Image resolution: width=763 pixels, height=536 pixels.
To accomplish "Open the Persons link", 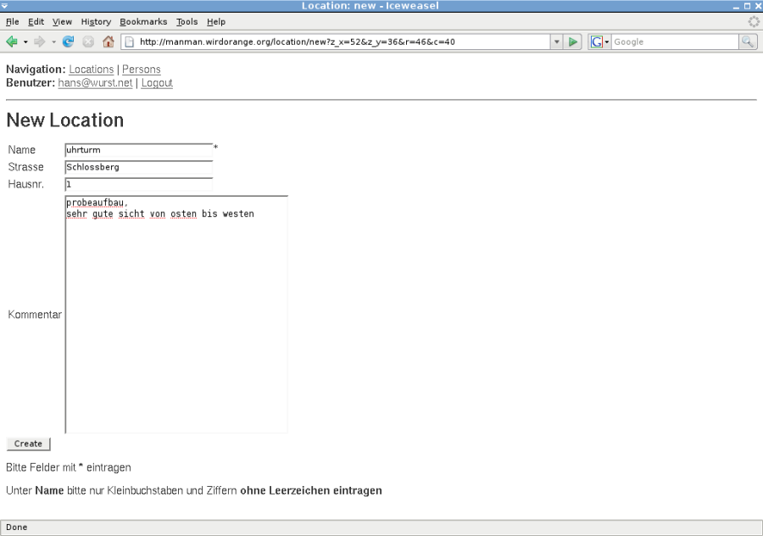I will click(x=142, y=70).
